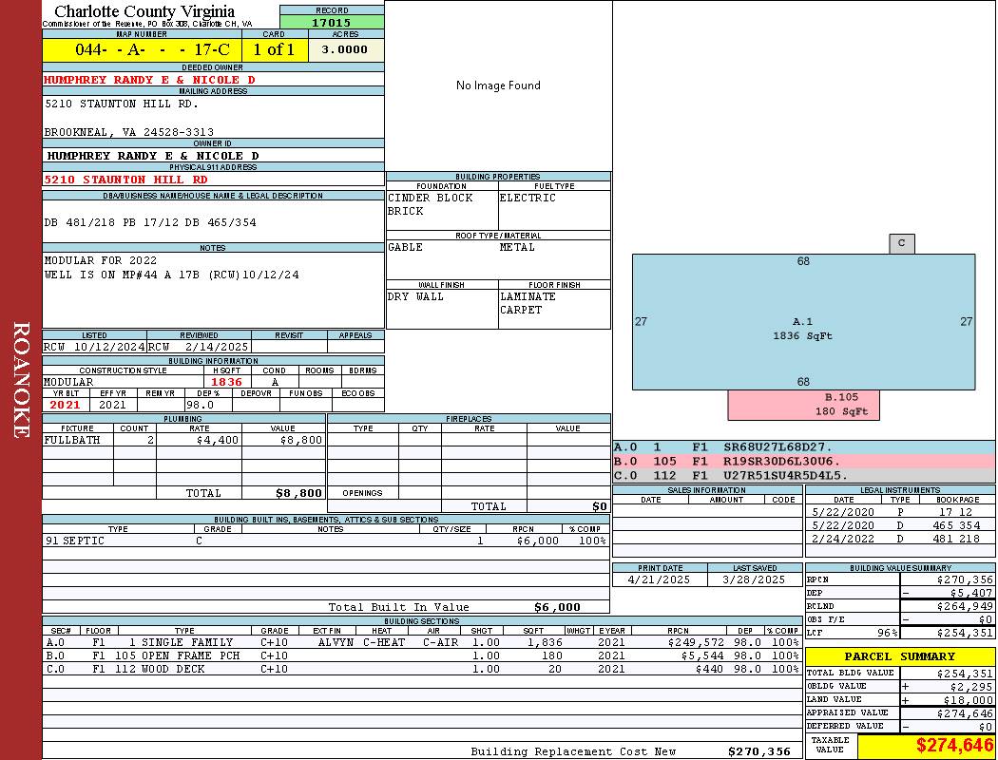
Task: Click the FULLBATH fixture row
Action: pos(184,440)
